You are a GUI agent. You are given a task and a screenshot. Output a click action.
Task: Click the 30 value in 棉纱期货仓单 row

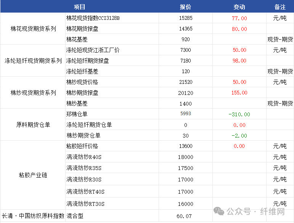186,136
